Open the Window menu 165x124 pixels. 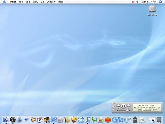(x=51, y=2)
